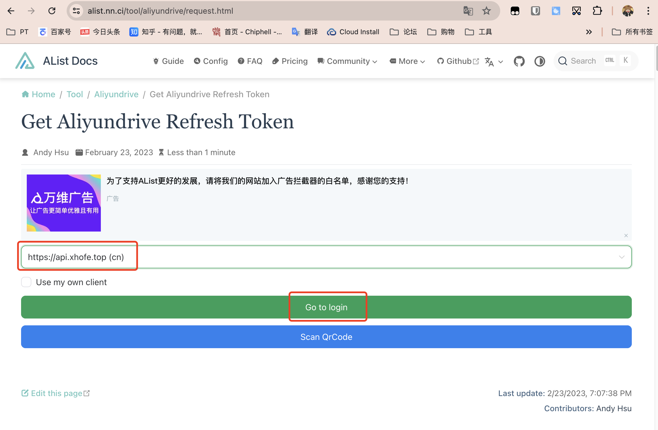658x430 pixels.
Task: Go to Home breadcrumb
Action: pyautogui.click(x=38, y=94)
